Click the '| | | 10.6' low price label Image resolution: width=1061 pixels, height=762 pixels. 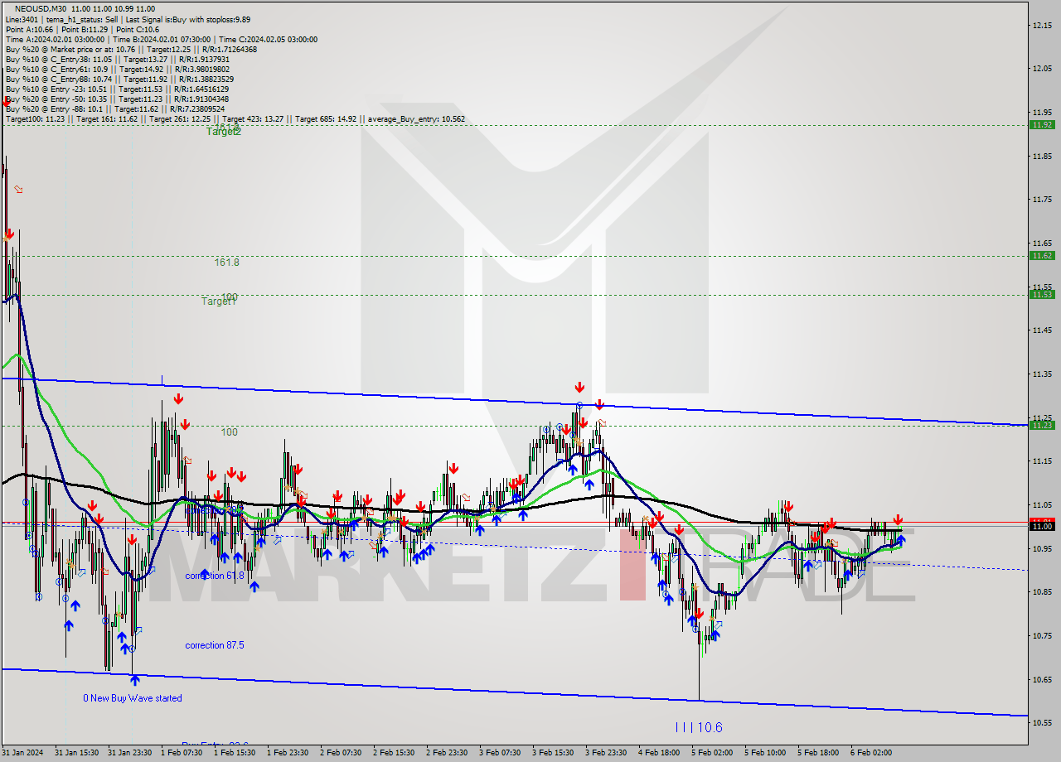(698, 727)
